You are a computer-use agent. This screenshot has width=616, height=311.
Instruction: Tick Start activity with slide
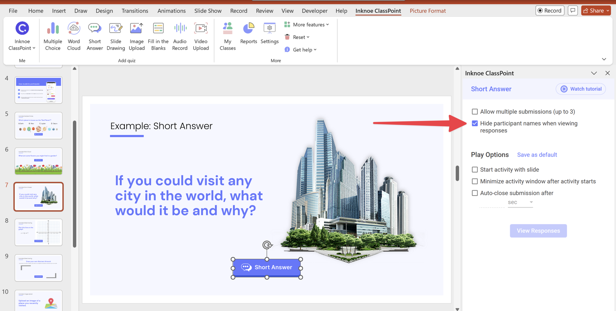pyautogui.click(x=475, y=170)
